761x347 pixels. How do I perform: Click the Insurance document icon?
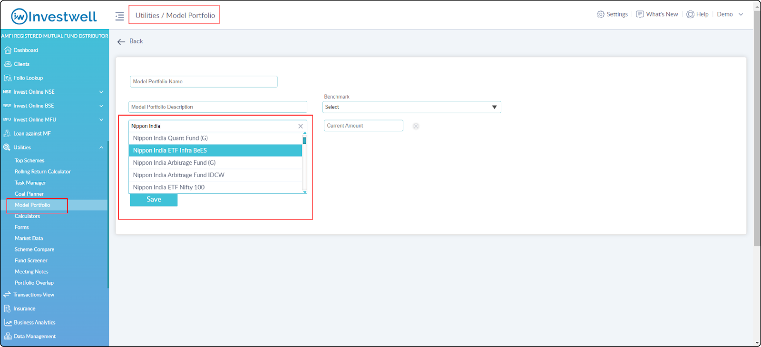[x=7, y=308]
